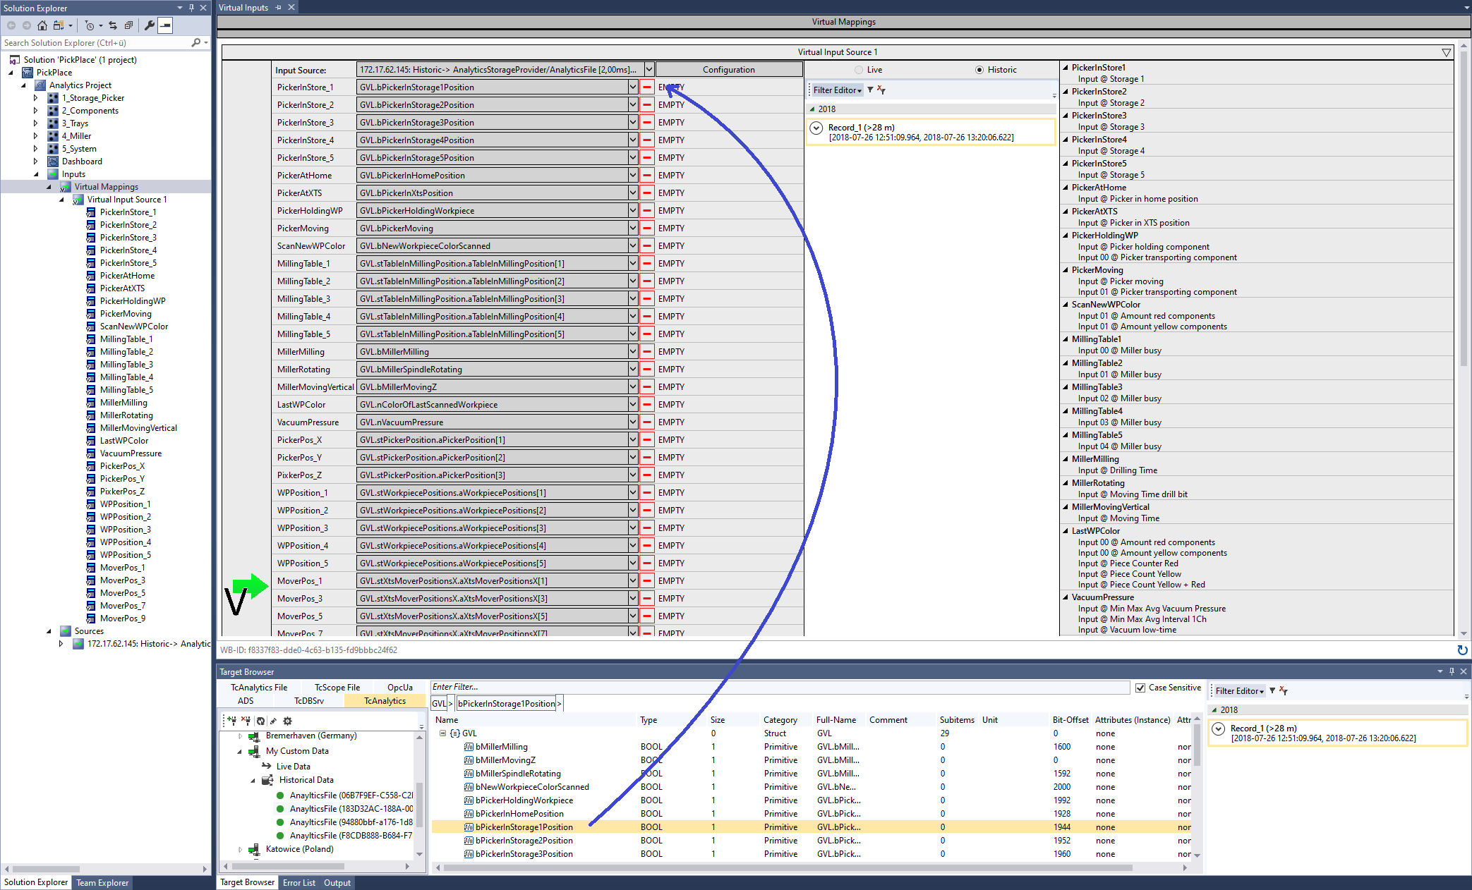This screenshot has height=890, width=1472.
Task: Click the GVL breadcrumb button
Action: (439, 704)
